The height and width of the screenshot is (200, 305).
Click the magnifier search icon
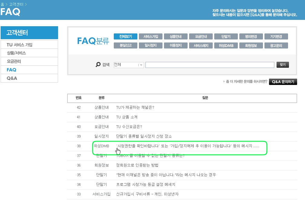[98, 64]
